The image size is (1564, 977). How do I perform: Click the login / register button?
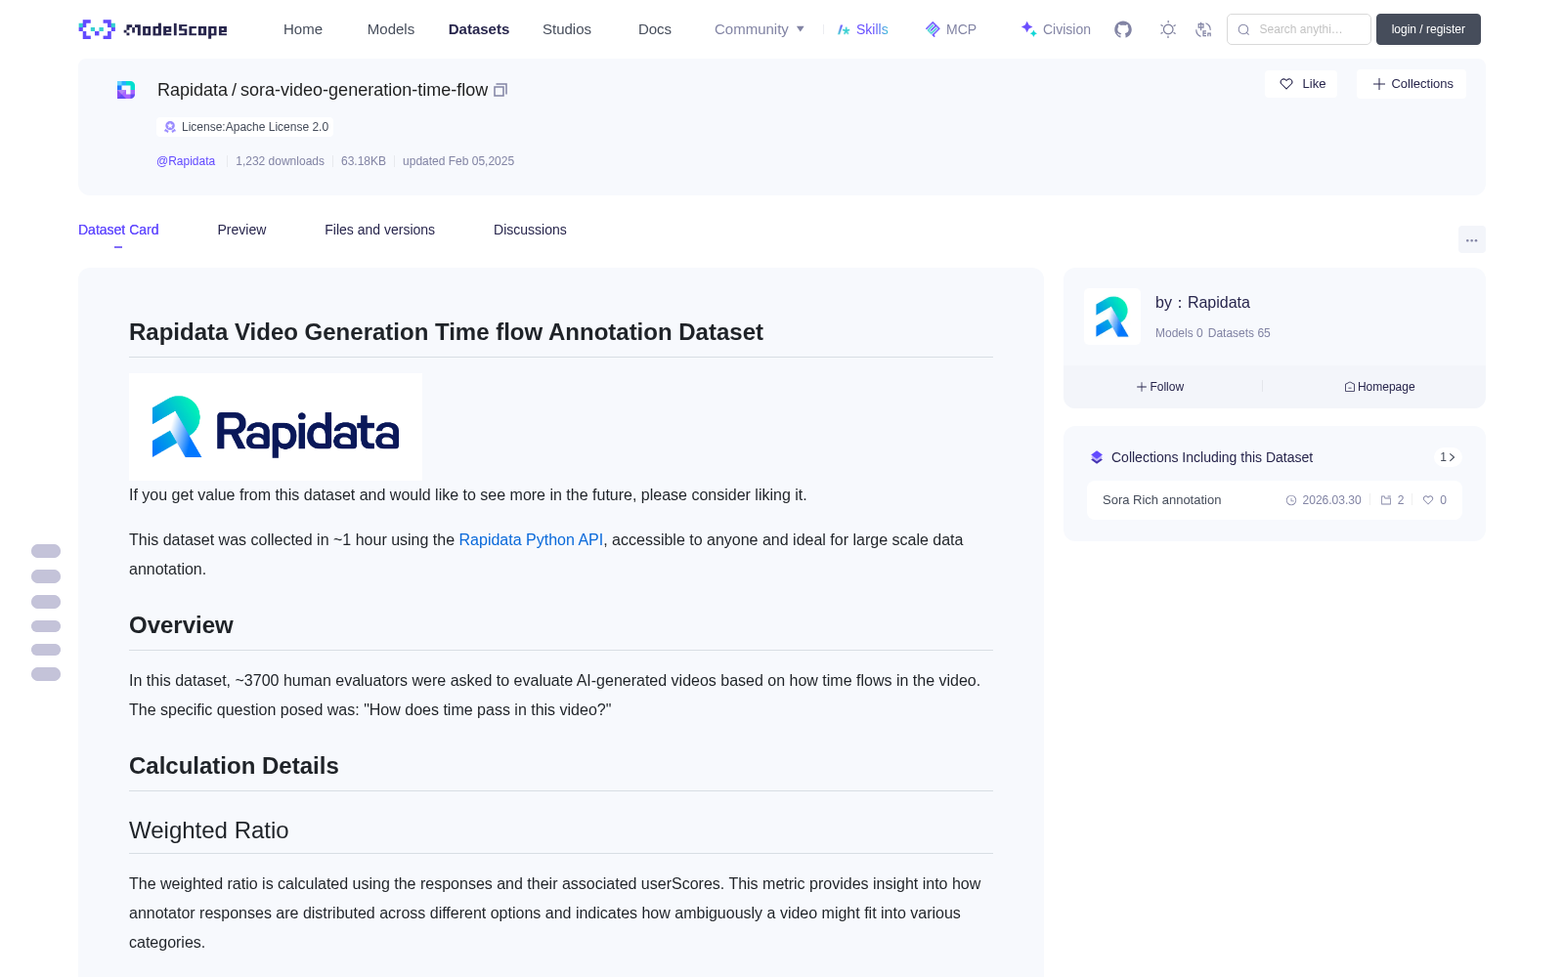click(1428, 29)
